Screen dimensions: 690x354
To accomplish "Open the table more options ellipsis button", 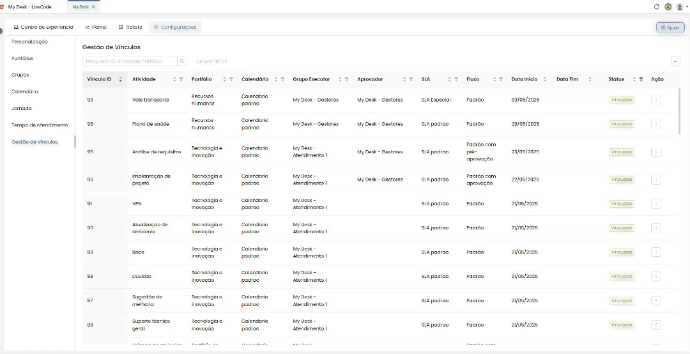I will click(675, 61).
